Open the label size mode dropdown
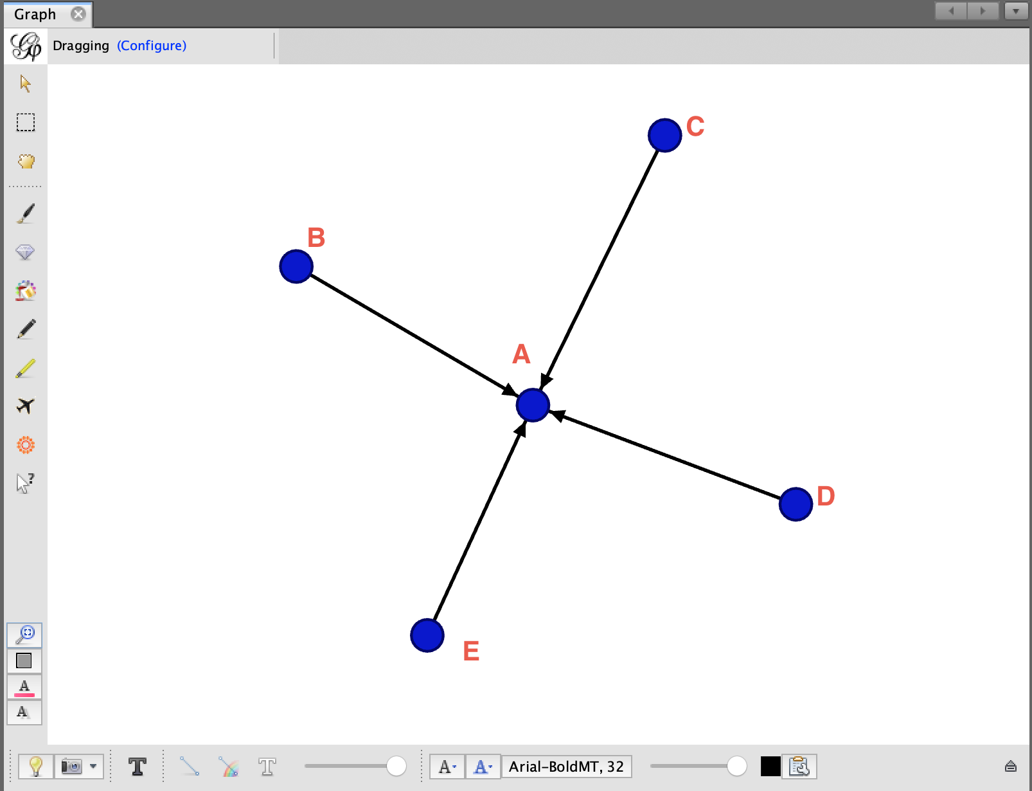1032x791 pixels. pos(447,767)
